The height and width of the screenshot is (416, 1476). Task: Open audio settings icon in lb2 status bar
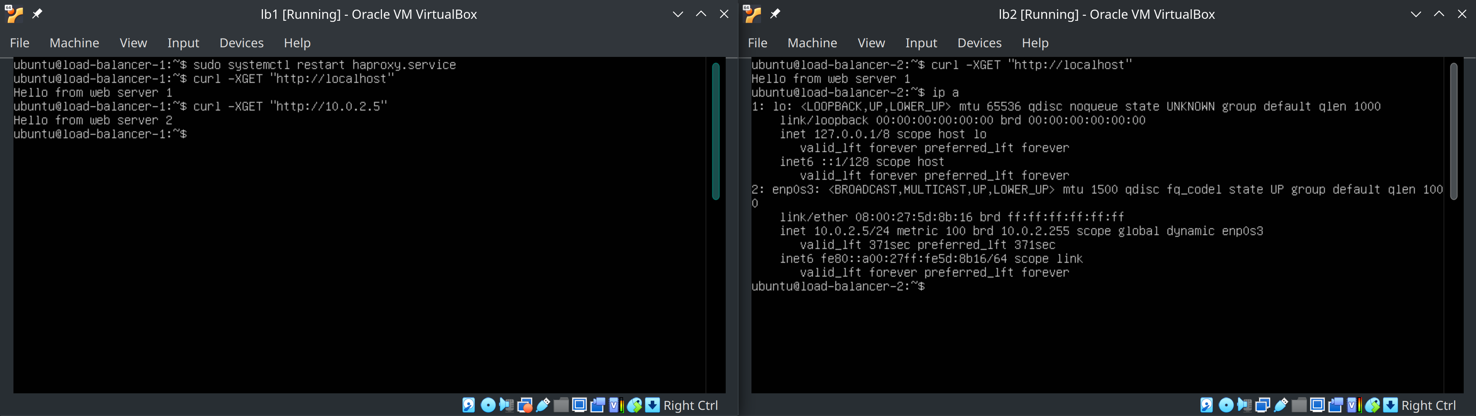point(1244,405)
